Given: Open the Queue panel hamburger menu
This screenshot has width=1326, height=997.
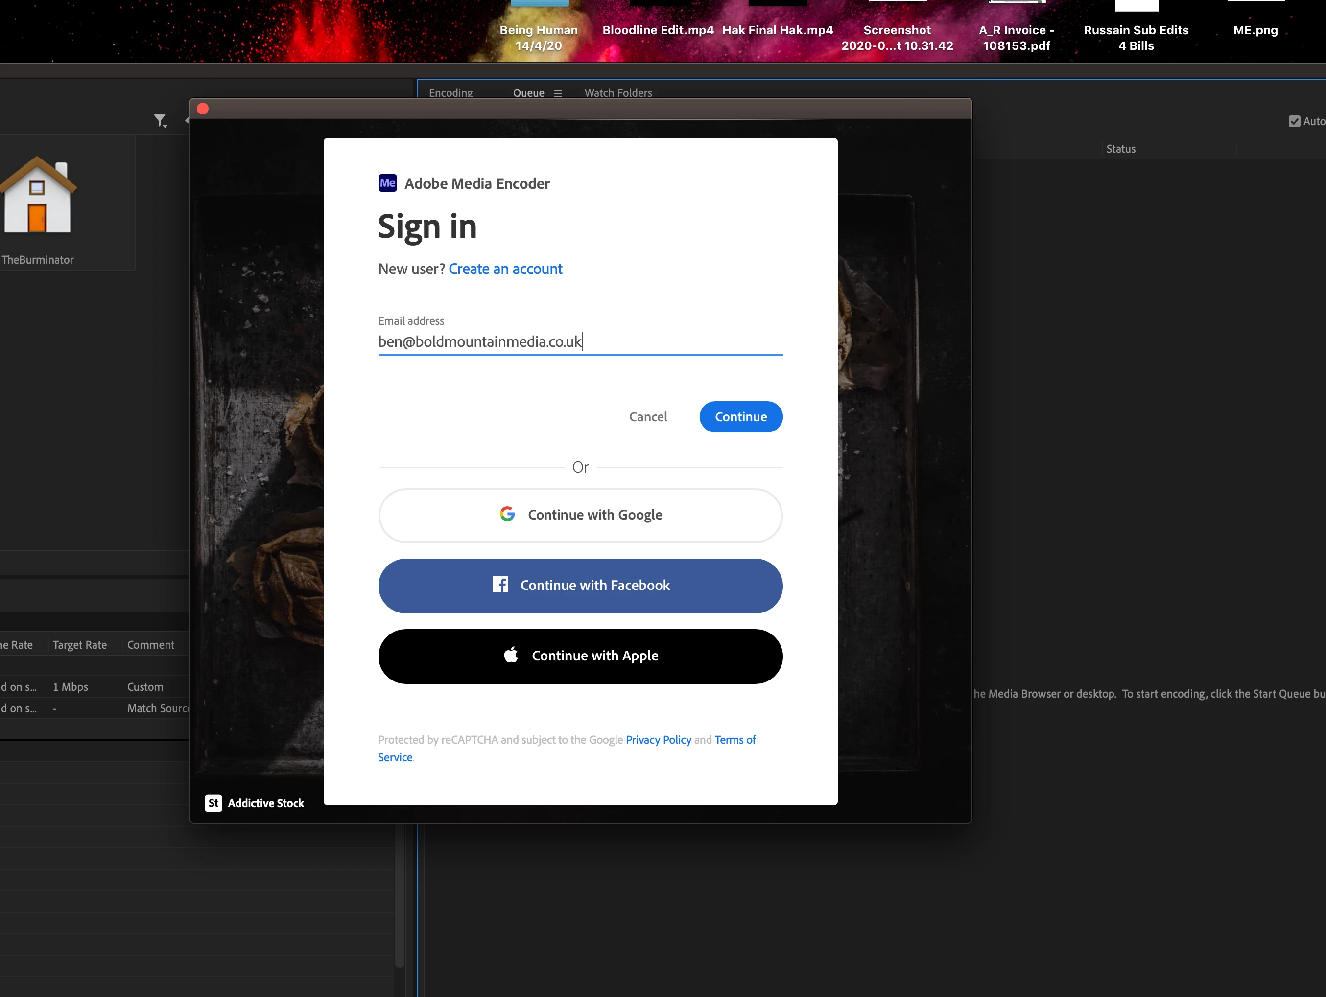Looking at the screenshot, I should [558, 93].
